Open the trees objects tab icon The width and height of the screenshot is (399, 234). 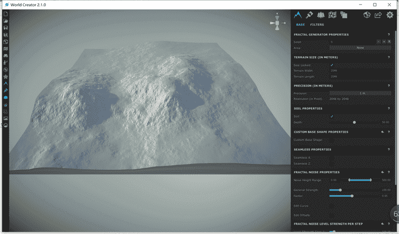321,15
